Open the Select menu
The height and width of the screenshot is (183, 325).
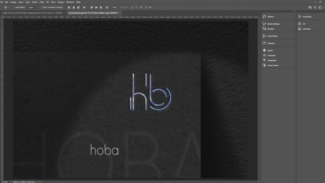point(34,2)
